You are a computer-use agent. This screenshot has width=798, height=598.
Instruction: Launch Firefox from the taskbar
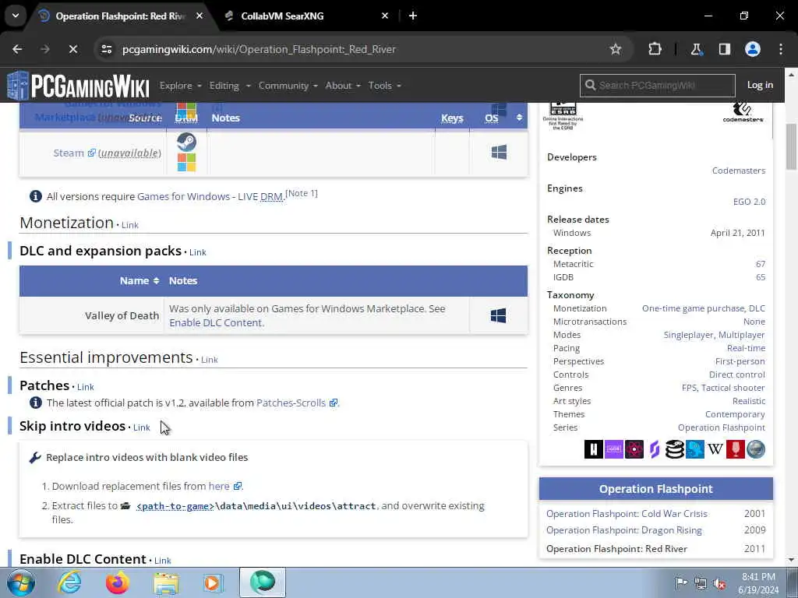pos(117,582)
